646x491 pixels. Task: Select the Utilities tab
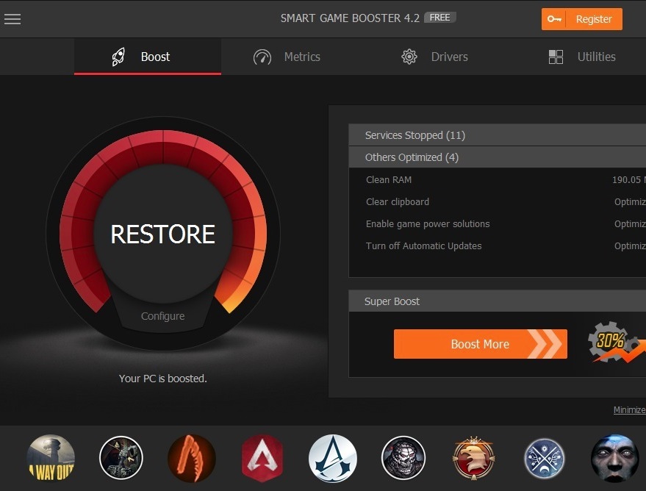click(x=582, y=57)
